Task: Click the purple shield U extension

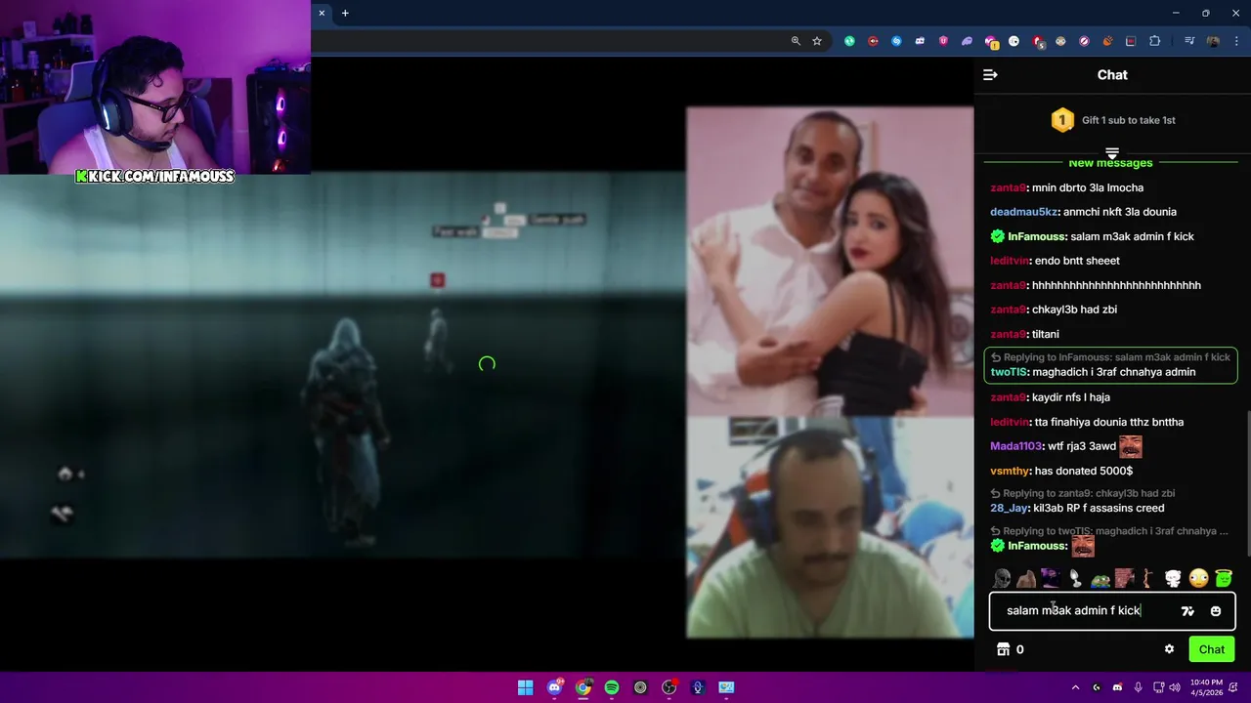Action: (943, 41)
